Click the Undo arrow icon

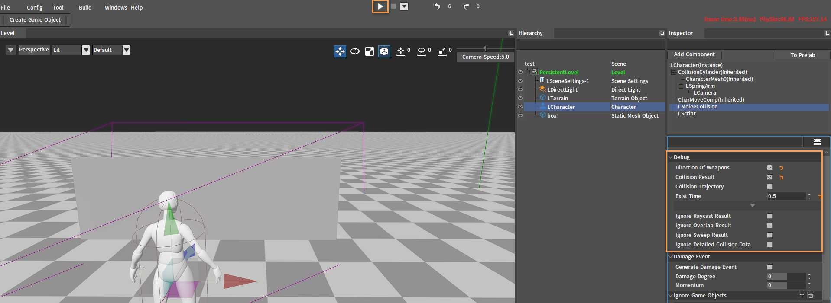pyautogui.click(x=437, y=6)
